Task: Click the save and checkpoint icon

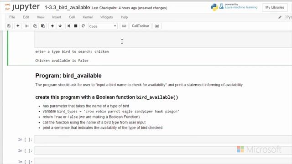Action: pyautogui.click(x=9, y=26)
